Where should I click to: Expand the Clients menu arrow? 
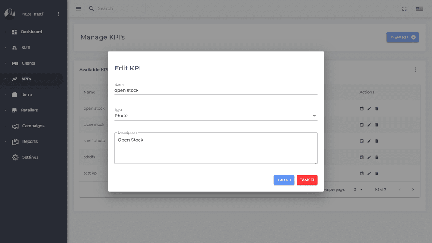pyautogui.click(x=5, y=63)
